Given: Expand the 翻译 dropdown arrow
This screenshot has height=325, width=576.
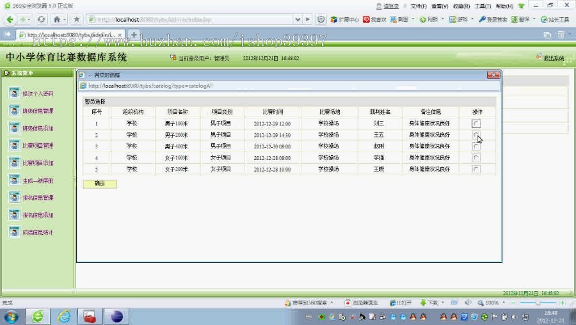Looking at the screenshot, I should click(534, 19).
